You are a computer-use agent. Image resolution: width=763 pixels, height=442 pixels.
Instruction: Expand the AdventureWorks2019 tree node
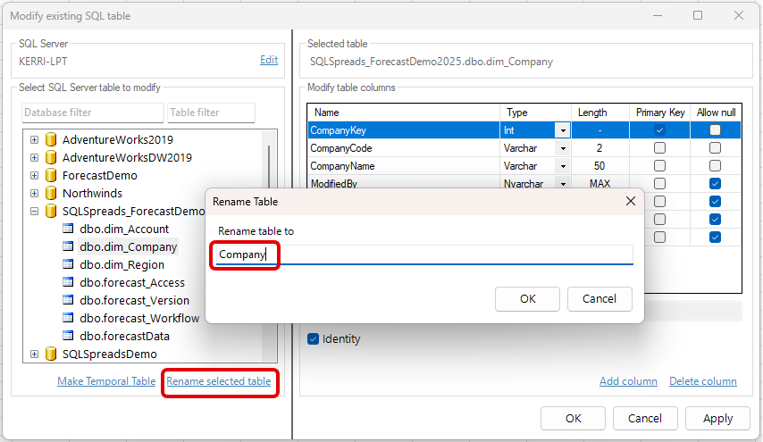pyautogui.click(x=34, y=139)
